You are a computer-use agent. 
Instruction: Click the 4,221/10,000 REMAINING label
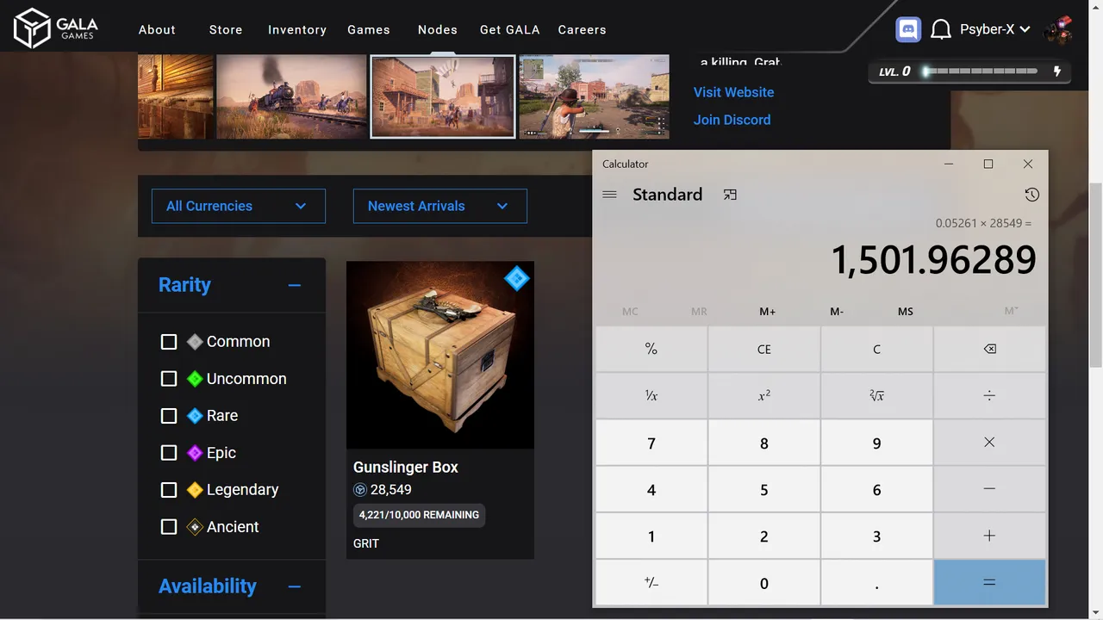[419, 515]
